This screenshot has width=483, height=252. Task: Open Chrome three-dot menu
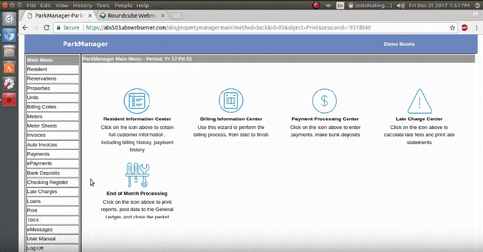(477, 27)
